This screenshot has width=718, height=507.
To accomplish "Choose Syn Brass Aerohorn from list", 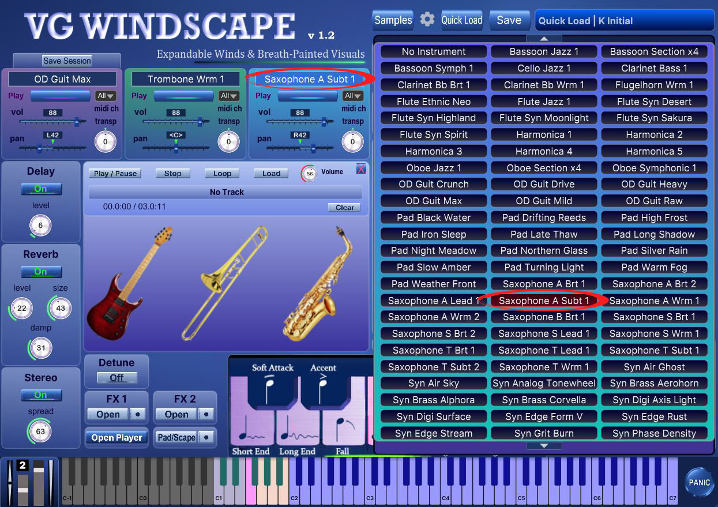I will coord(654,383).
